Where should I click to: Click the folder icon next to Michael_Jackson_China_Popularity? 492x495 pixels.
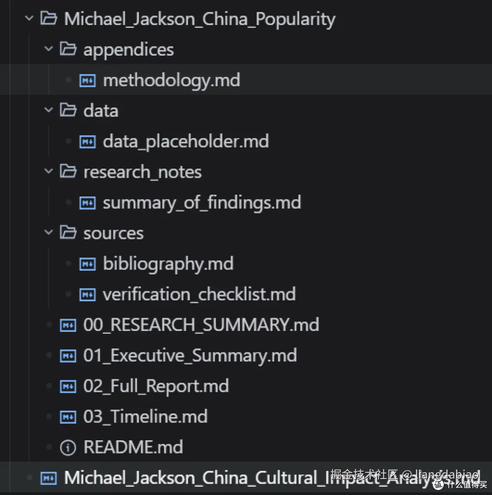[x=49, y=18]
